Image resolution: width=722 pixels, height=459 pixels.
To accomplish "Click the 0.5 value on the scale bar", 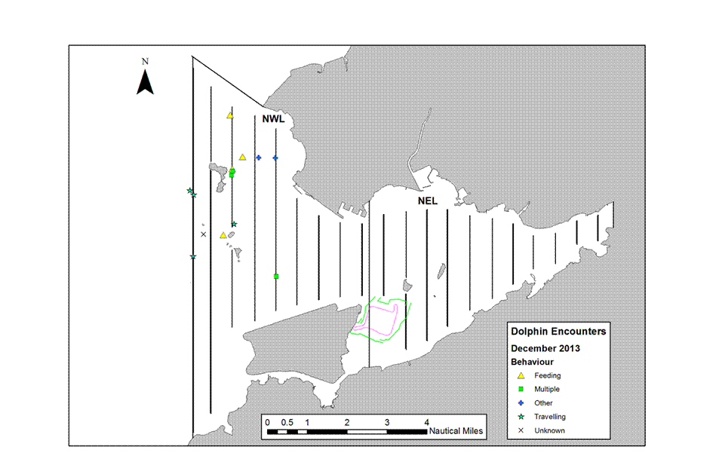I will point(287,422).
